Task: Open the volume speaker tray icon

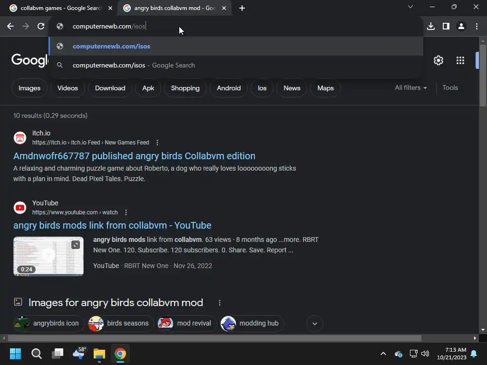Action: [425, 354]
